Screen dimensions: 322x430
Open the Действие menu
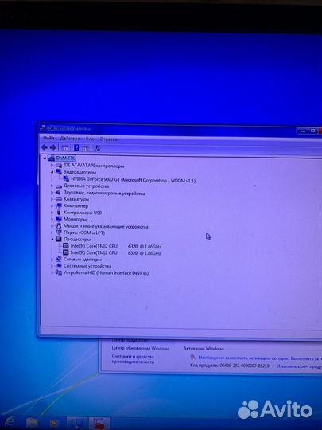tap(70, 139)
